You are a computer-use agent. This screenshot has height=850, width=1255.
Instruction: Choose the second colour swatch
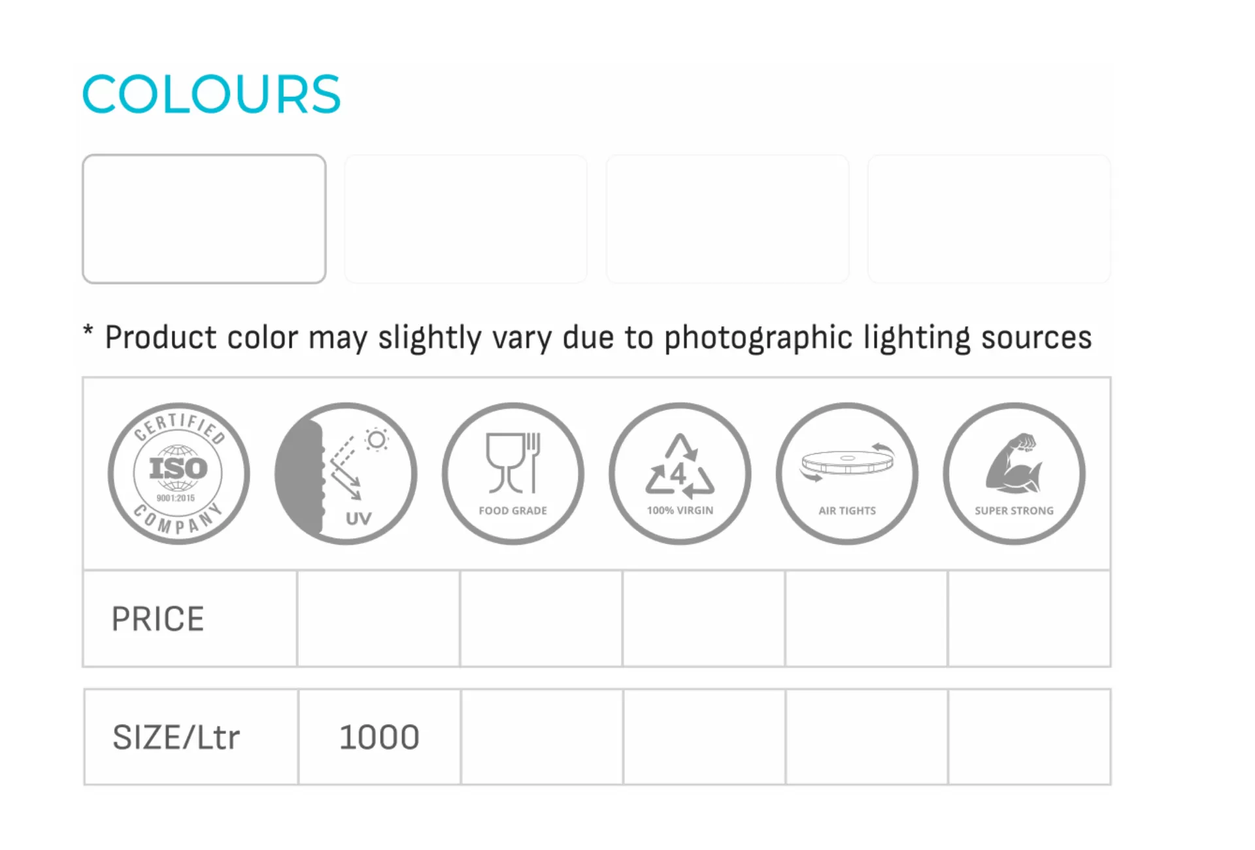tap(465, 219)
